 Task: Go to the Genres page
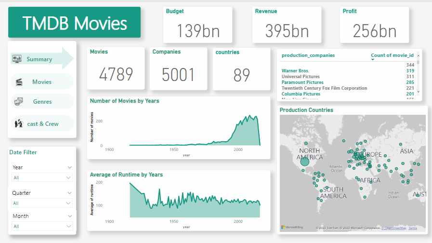click(x=42, y=102)
